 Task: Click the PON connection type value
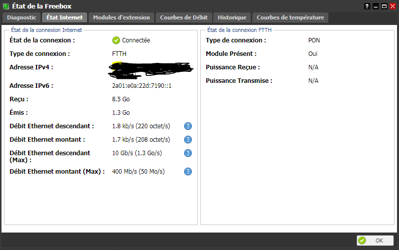click(x=314, y=40)
